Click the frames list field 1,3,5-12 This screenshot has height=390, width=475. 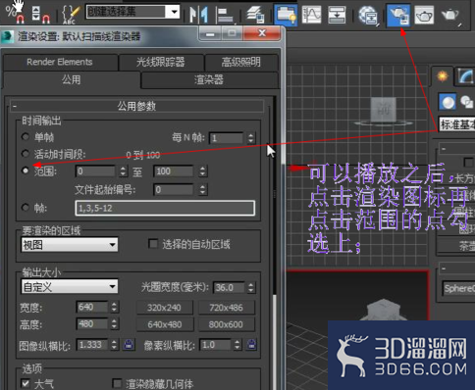click(165, 208)
